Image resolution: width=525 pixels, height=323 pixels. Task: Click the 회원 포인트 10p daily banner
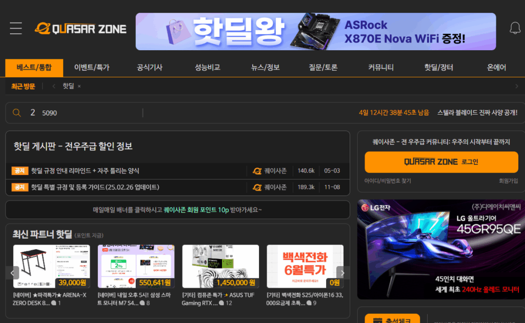point(177,210)
